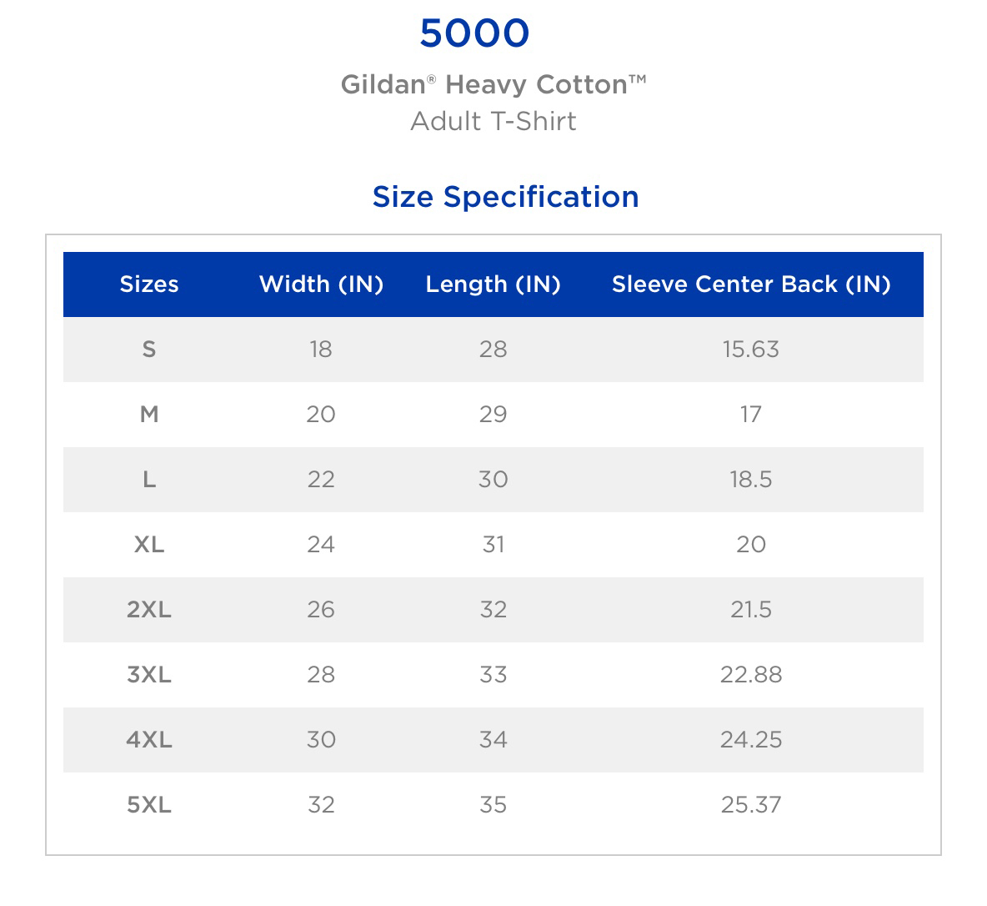
Task: Select the Gildan Heavy Cotton heading
Action: tap(493, 84)
